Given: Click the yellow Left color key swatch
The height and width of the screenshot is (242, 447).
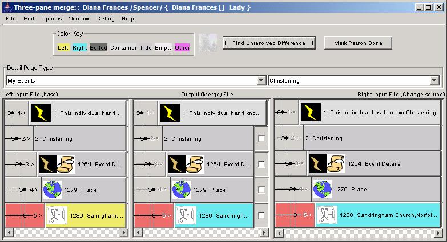Looking at the screenshot, I should tap(63, 47).
